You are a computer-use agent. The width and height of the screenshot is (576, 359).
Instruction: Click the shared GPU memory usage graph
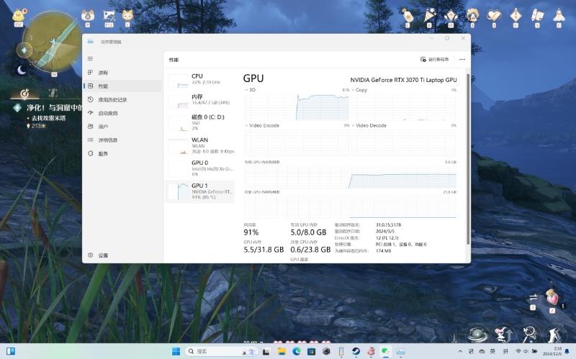point(351,206)
